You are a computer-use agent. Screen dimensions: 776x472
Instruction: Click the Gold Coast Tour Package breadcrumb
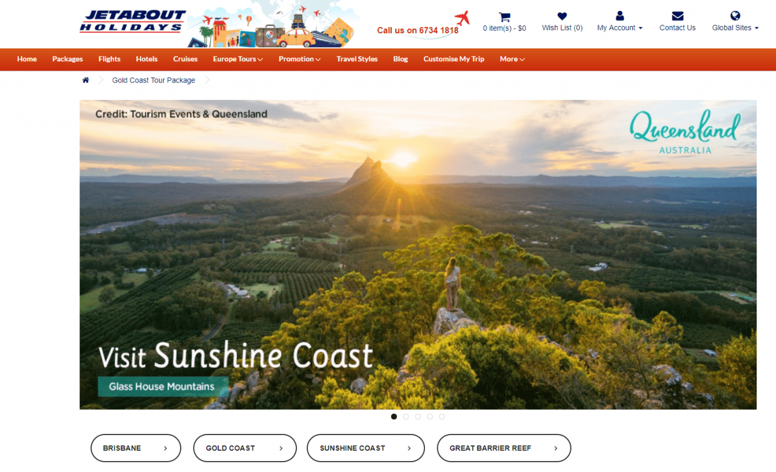[153, 80]
